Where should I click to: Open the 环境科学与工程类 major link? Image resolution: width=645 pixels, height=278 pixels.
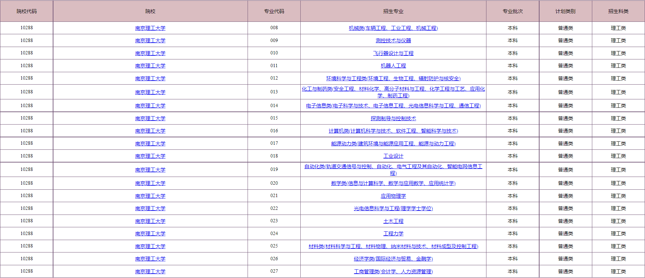coord(393,79)
